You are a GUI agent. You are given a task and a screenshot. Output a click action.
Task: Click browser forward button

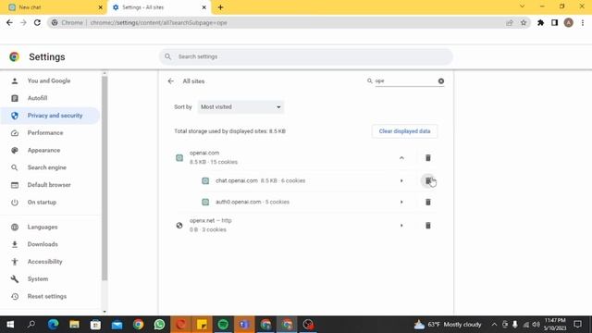[23, 22]
